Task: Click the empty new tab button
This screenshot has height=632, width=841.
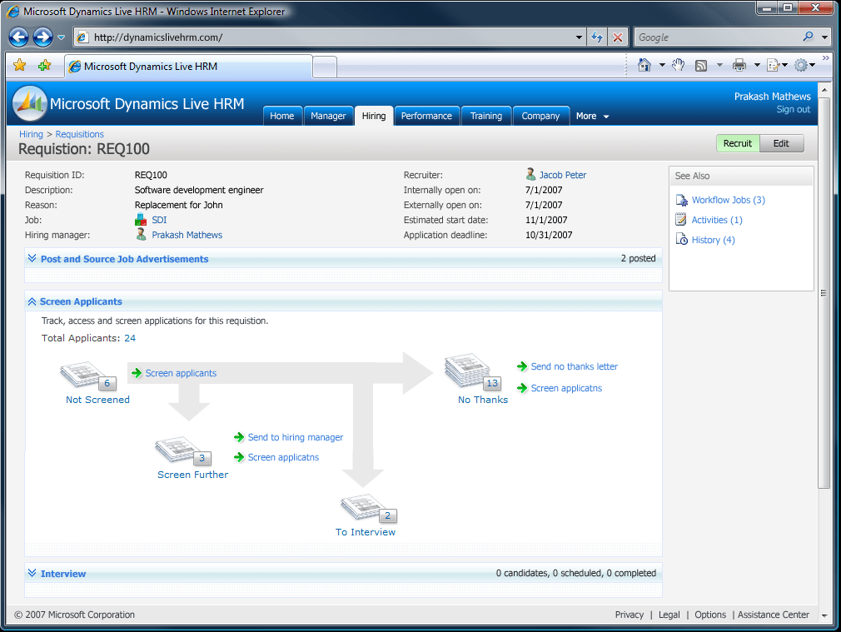Action: click(325, 67)
